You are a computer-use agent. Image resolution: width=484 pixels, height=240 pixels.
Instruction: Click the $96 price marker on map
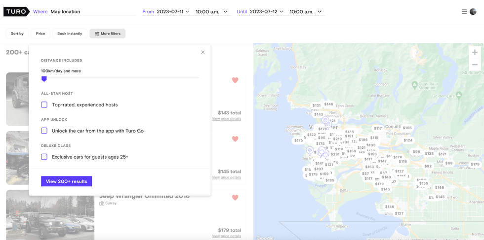[416, 152]
